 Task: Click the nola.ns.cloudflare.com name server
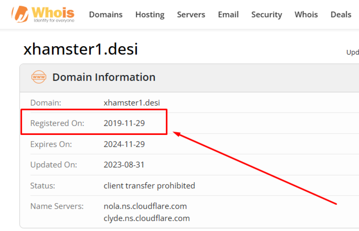click(145, 206)
